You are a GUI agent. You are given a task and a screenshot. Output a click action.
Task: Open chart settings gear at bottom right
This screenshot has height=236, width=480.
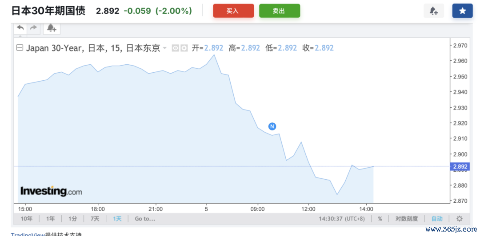point(460,219)
